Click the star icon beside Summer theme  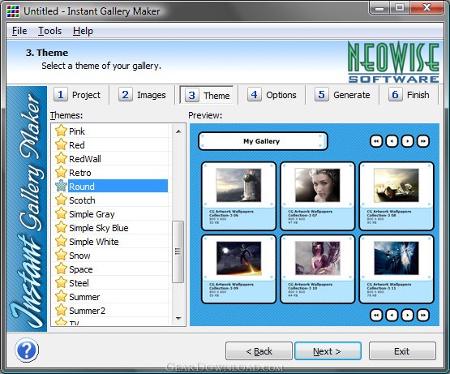tap(61, 296)
